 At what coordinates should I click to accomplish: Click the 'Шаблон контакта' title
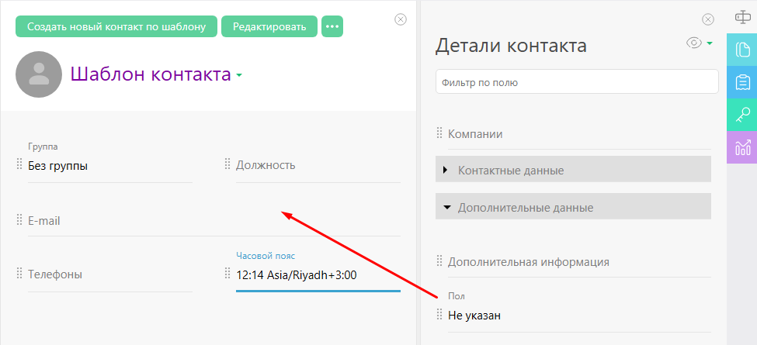pyautogui.click(x=151, y=74)
